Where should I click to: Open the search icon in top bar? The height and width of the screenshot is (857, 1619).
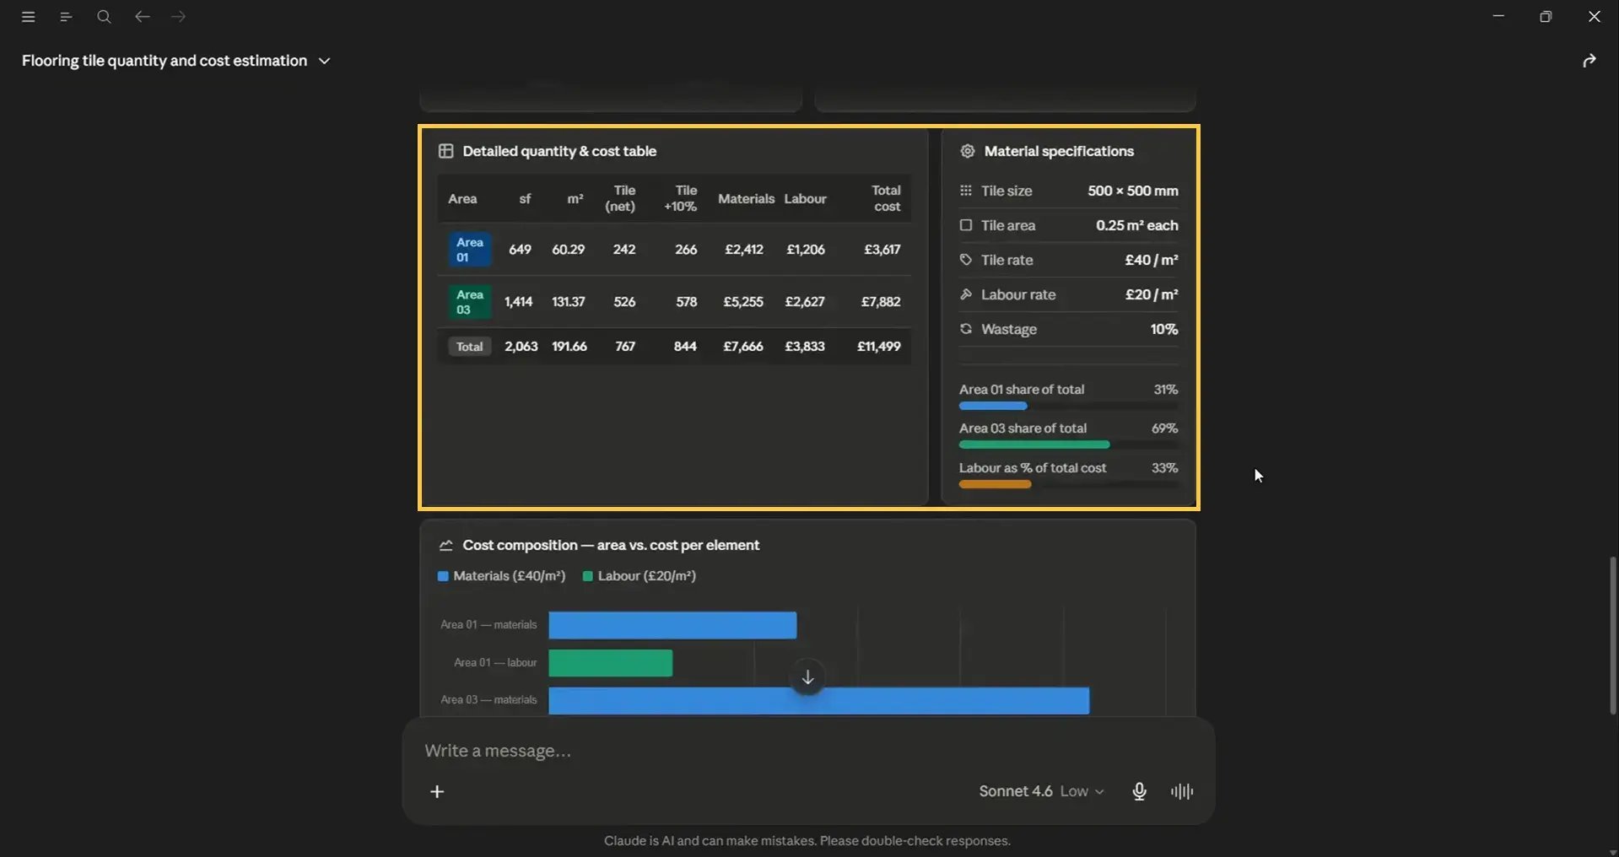tap(104, 17)
